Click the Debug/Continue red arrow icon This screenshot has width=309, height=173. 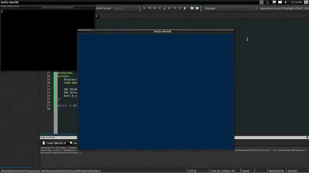pyautogui.click(x=144, y=8)
